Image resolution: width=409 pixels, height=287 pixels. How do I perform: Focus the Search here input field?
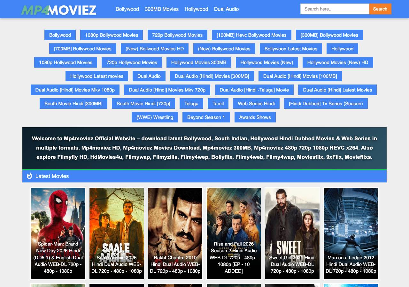335,9
